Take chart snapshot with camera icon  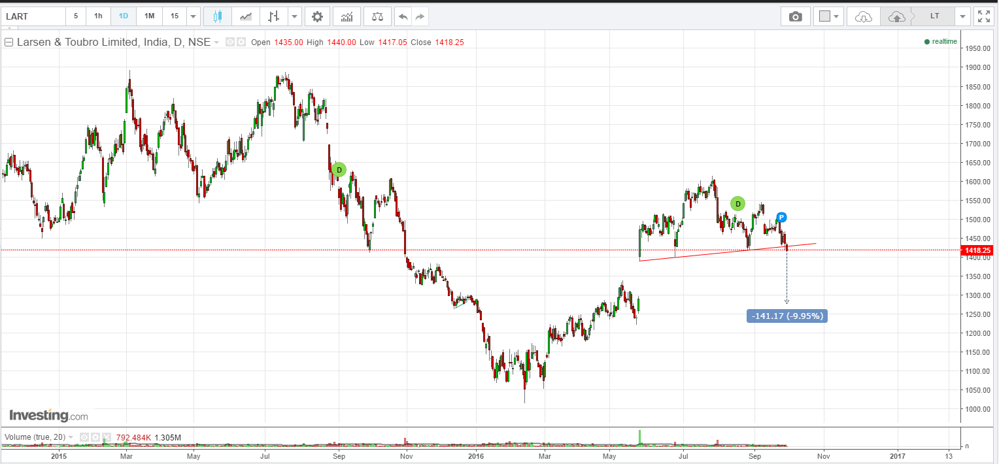coord(796,16)
